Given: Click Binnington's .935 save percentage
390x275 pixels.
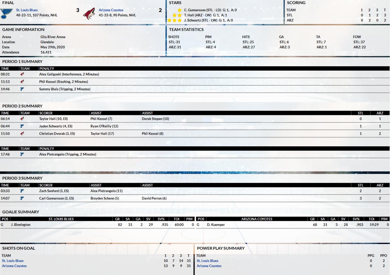Looking at the screenshot, I should pos(165,225).
